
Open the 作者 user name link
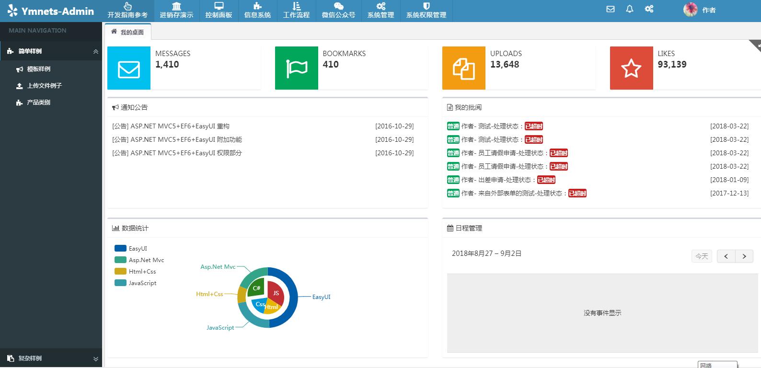click(x=709, y=10)
